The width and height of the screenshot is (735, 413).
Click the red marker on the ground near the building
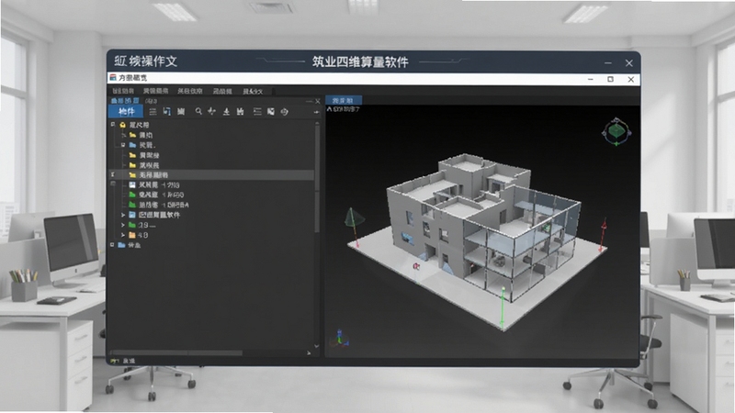pos(416,266)
